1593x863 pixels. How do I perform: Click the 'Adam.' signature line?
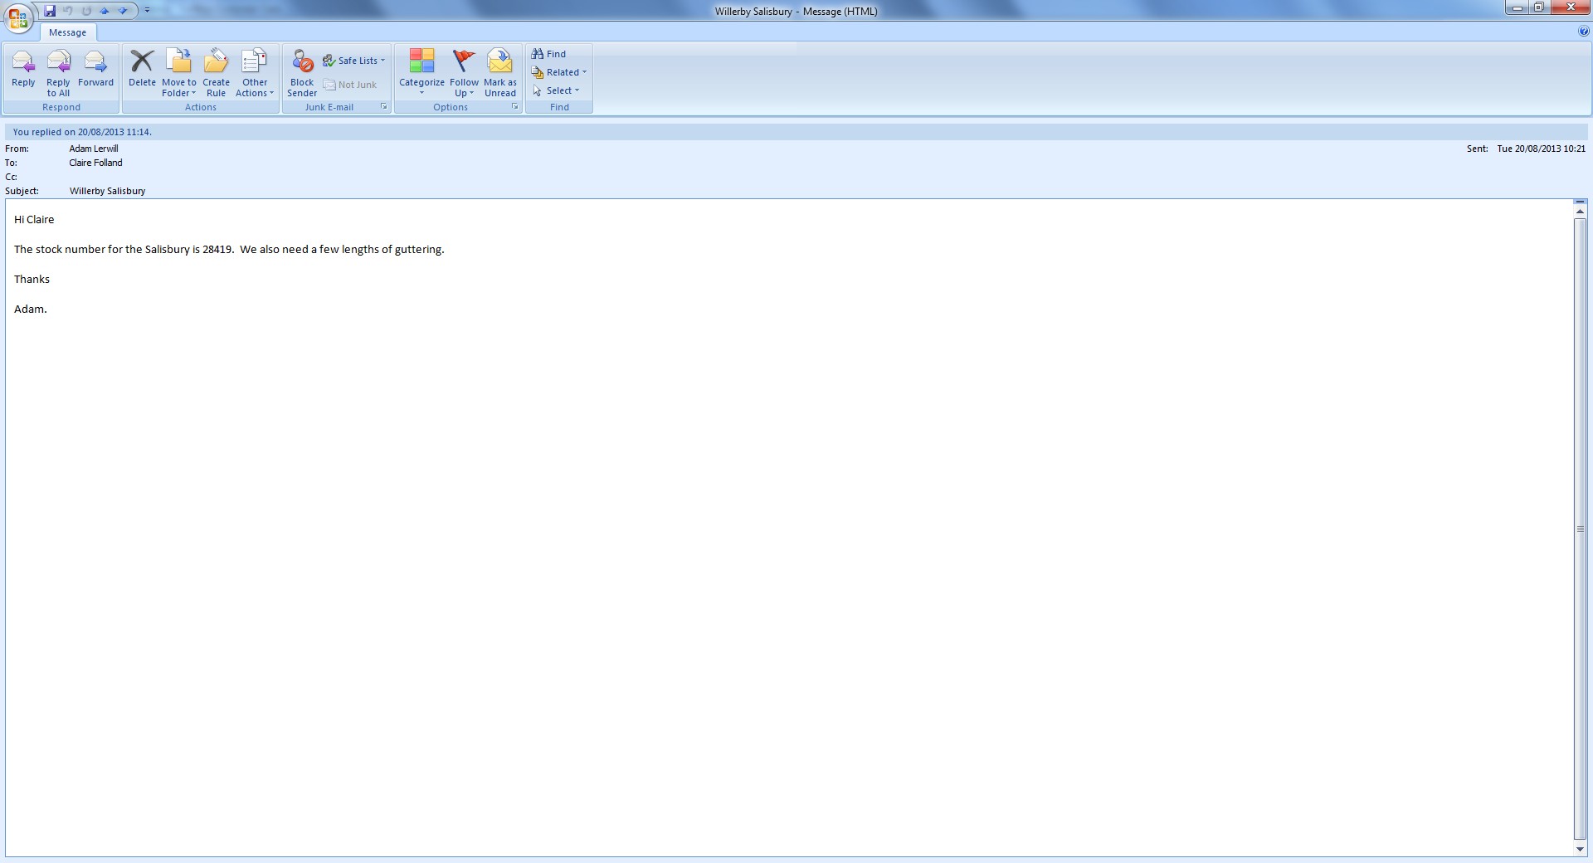[31, 309]
